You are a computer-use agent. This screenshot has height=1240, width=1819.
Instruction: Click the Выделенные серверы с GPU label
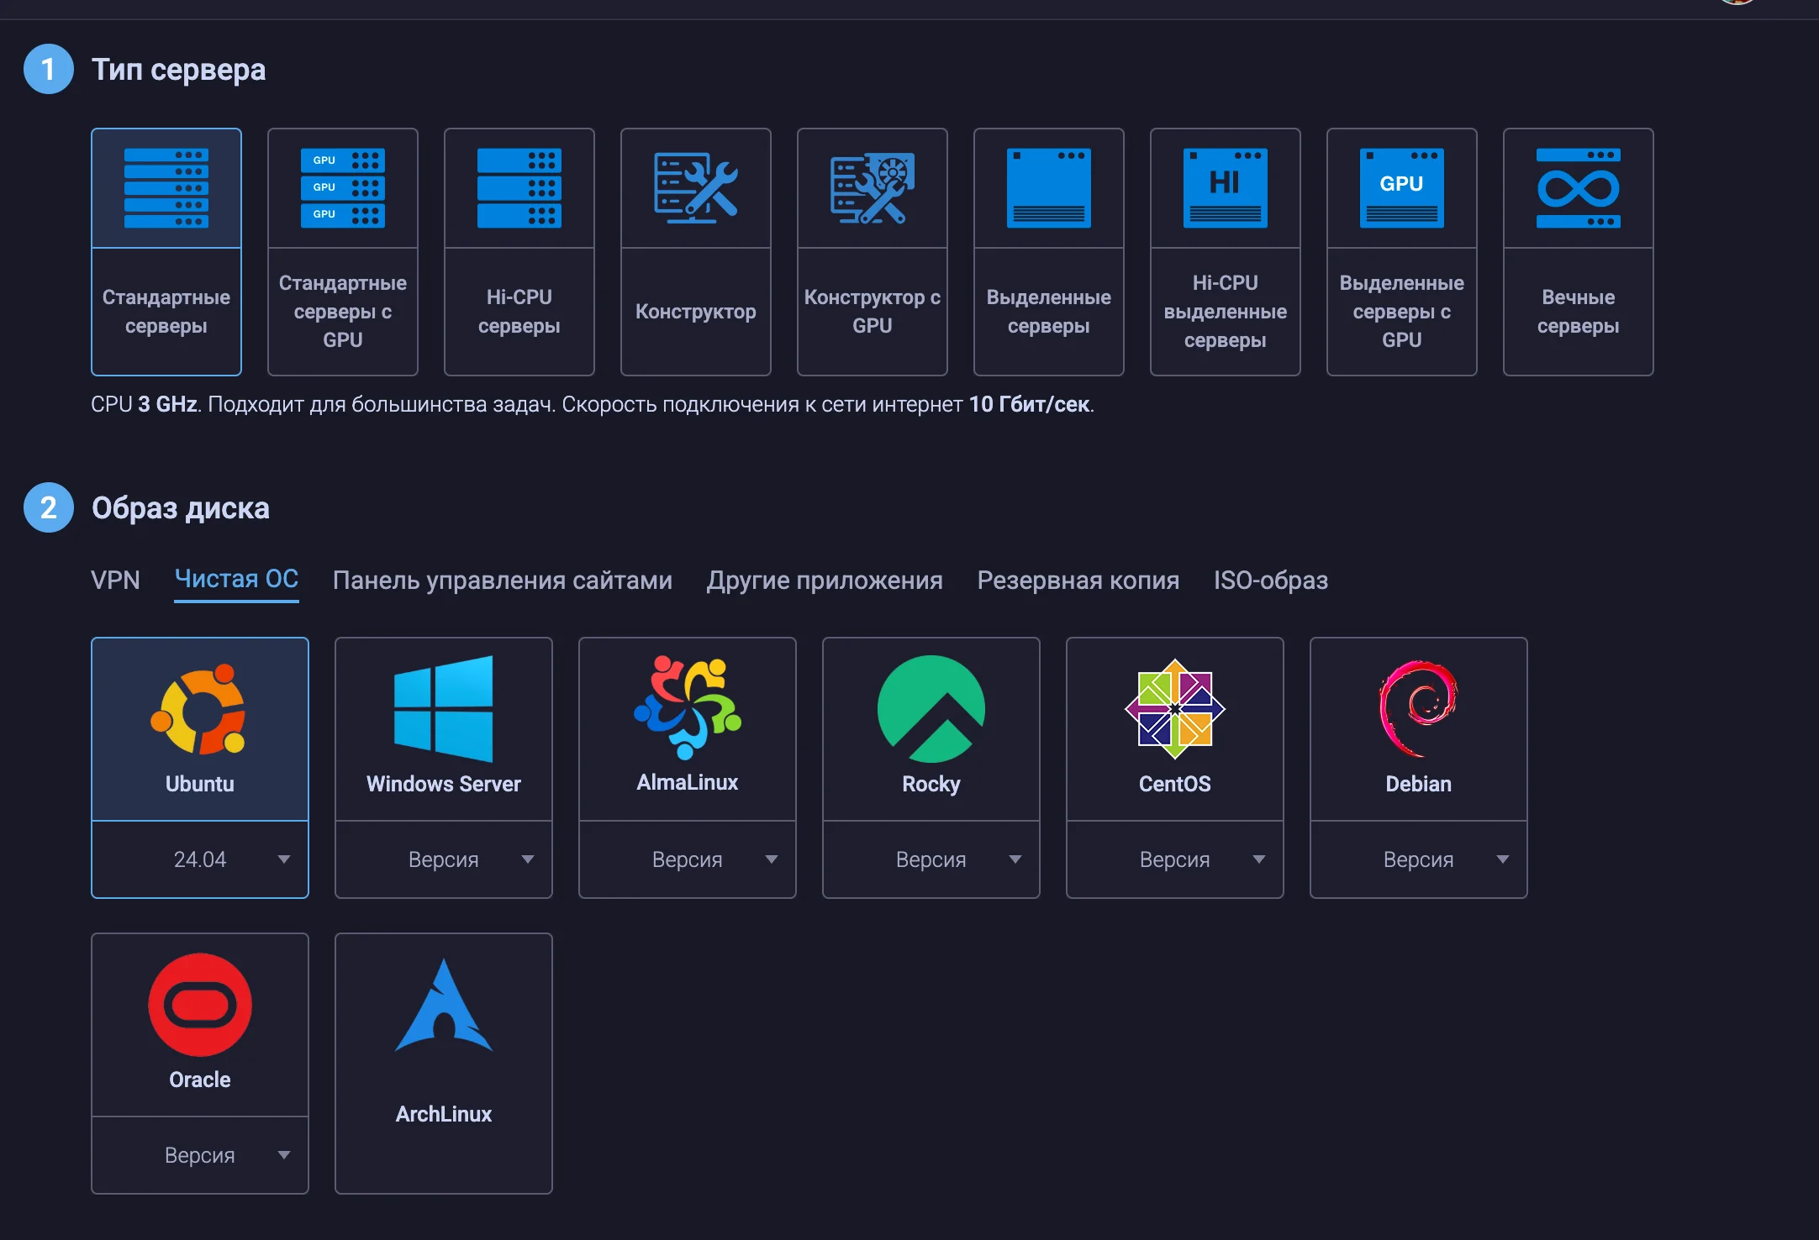coord(1402,312)
